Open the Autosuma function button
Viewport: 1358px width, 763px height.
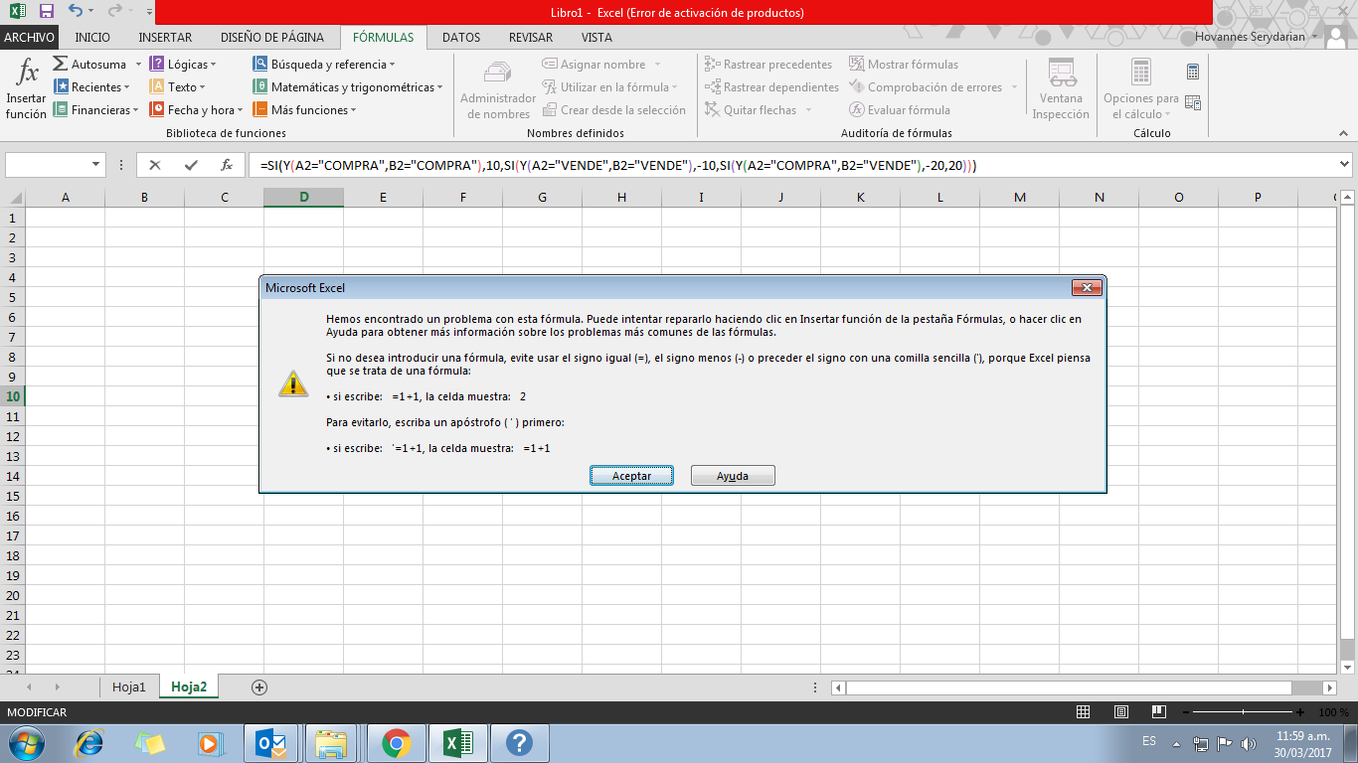[95, 65]
